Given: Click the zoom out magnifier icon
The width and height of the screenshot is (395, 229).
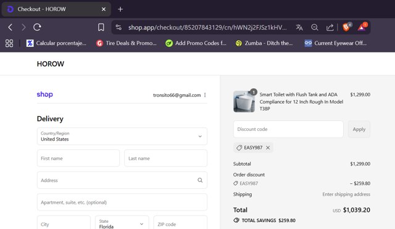Looking at the screenshot, I should (x=314, y=27).
